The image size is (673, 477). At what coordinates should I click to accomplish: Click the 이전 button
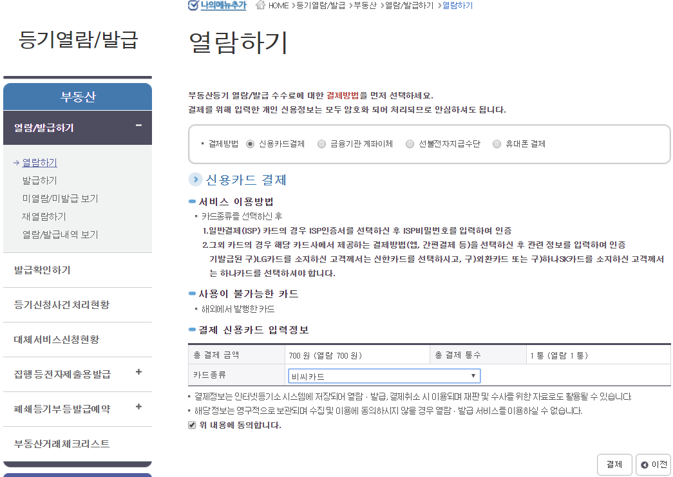[x=654, y=465]
